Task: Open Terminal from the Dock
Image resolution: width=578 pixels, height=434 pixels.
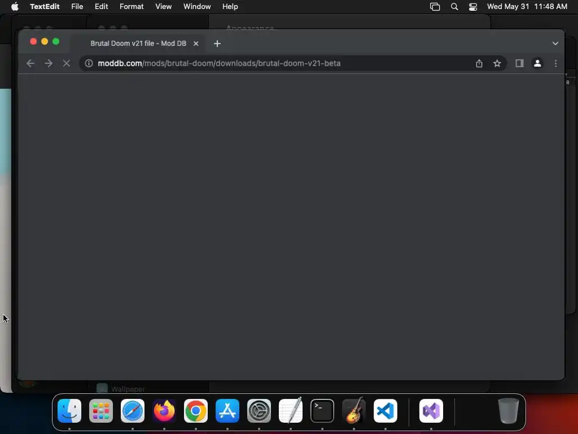Action: point(322,411)
